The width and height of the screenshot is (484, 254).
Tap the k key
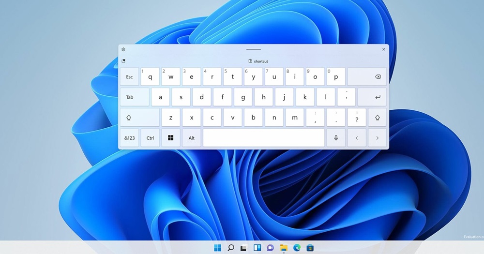click(x=305, y=97)
